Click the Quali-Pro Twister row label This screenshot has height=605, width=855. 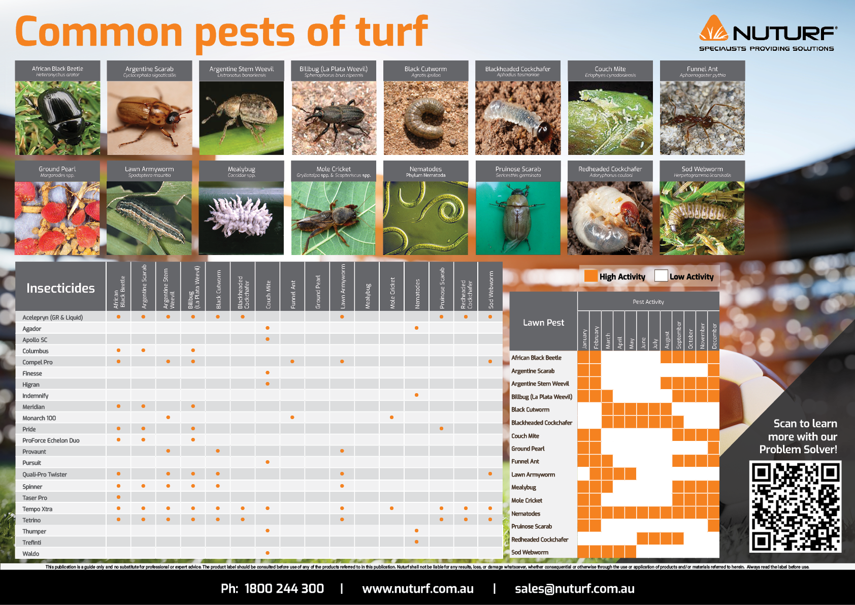click(45, 474)
